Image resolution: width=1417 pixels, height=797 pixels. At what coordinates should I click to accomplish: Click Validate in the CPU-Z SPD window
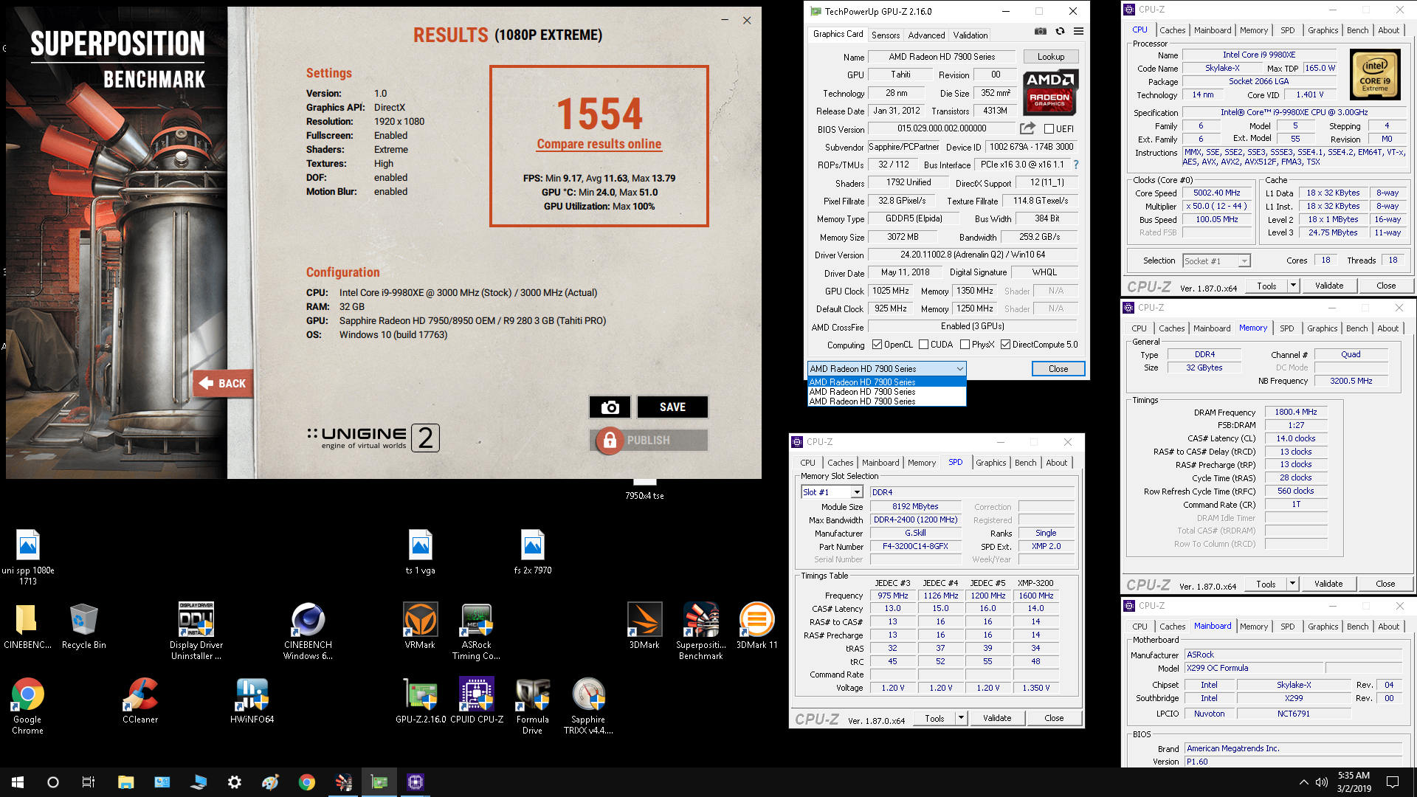tap(997, 718)
